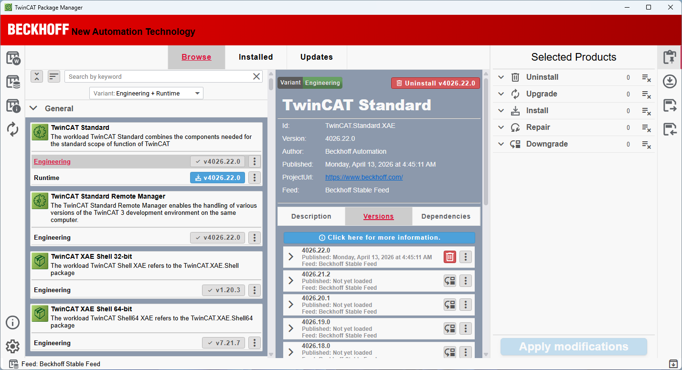The image size is (682, 370).
Task: Expand the Repair section in Selected Products
Action: (501, 127)
